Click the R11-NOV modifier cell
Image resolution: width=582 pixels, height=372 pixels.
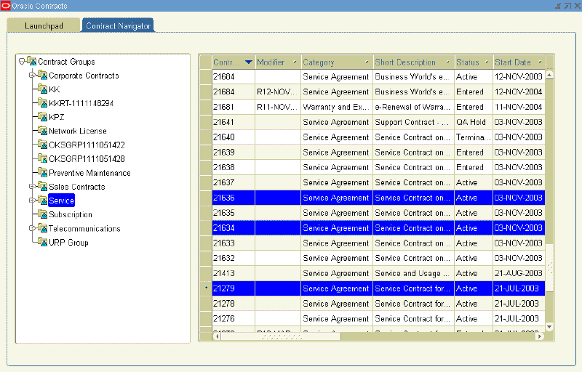[278, 107]
